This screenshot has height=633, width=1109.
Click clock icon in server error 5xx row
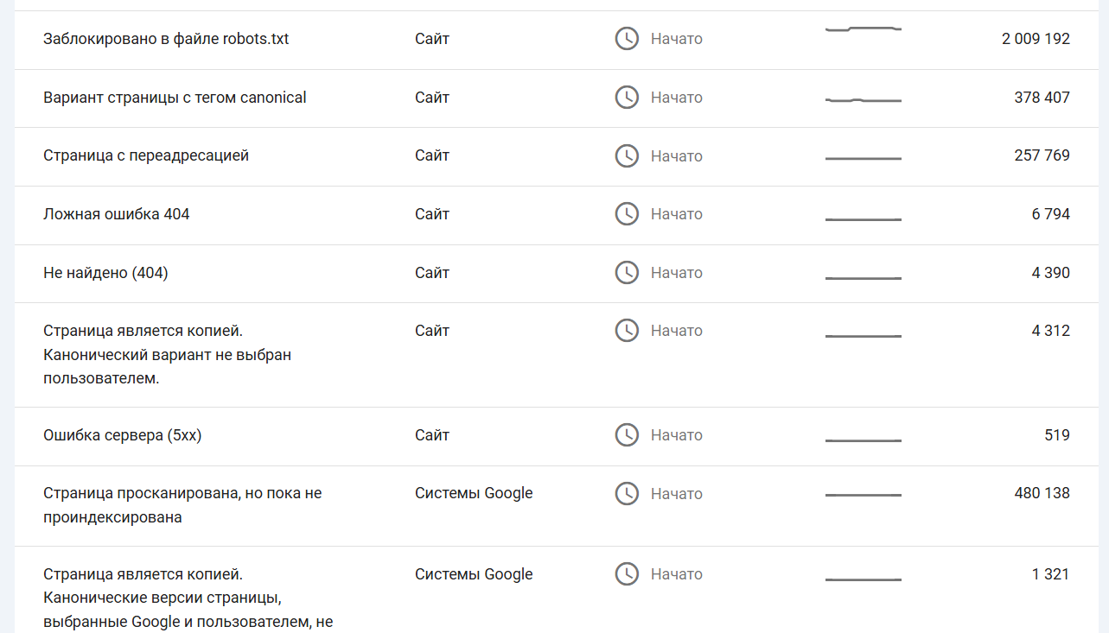627,435
